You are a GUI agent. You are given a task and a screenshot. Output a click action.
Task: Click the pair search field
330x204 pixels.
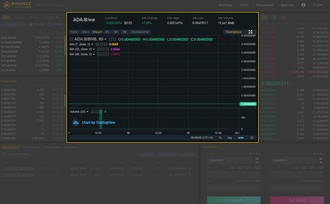(x=14, y=25)
